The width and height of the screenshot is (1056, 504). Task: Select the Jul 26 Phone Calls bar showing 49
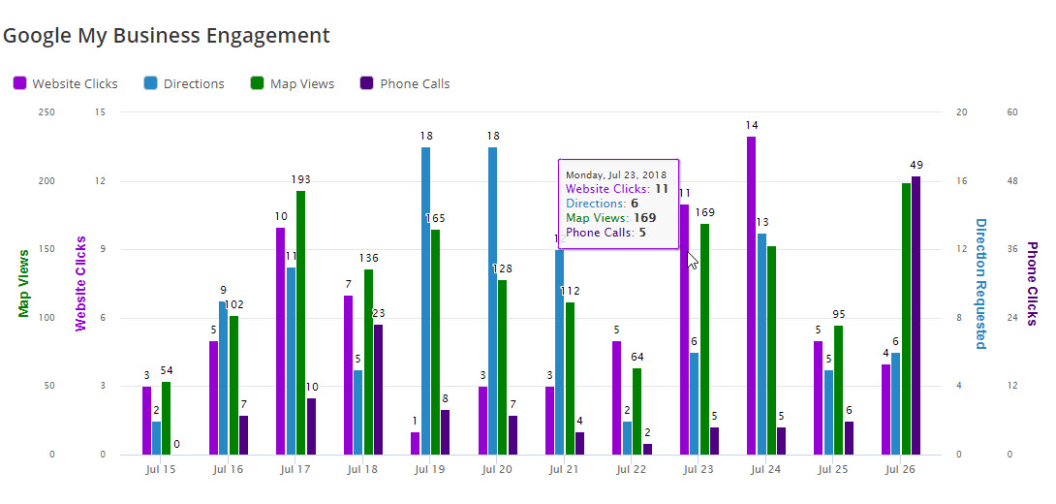(x=916, y=315)
